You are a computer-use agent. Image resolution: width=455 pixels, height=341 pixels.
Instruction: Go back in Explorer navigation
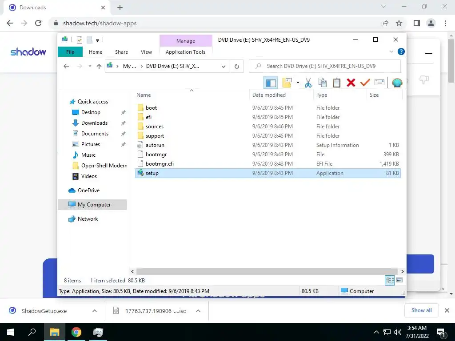(x=66, y=66)
